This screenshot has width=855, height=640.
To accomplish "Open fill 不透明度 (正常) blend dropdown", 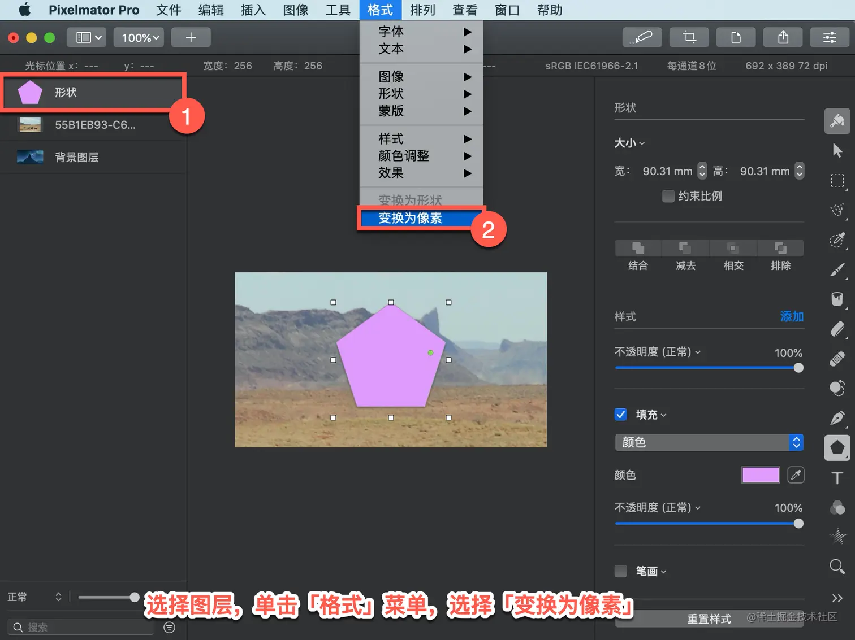I will pyautogui.click(x=658, y=508).
